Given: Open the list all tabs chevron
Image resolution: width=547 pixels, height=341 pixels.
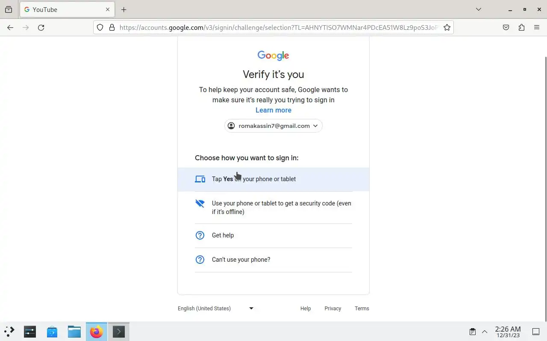Looking at the screenshot, I should [479, 9].
